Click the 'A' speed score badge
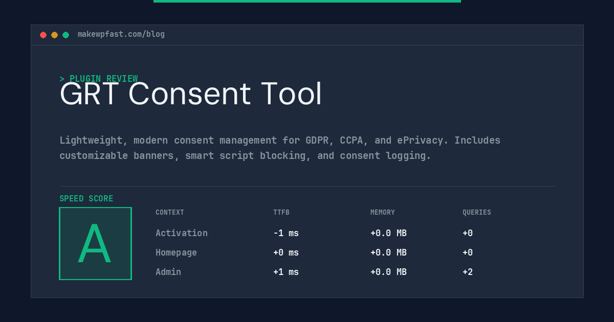 pyautogui.click(x=95, y=243)
